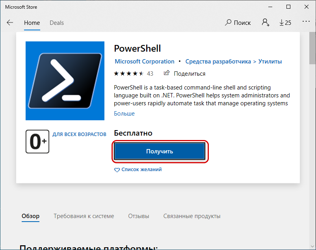316x250 pixels.
Task: Open Связанные продукты tab
Action: pyautogui.click(x=192, y=216)
